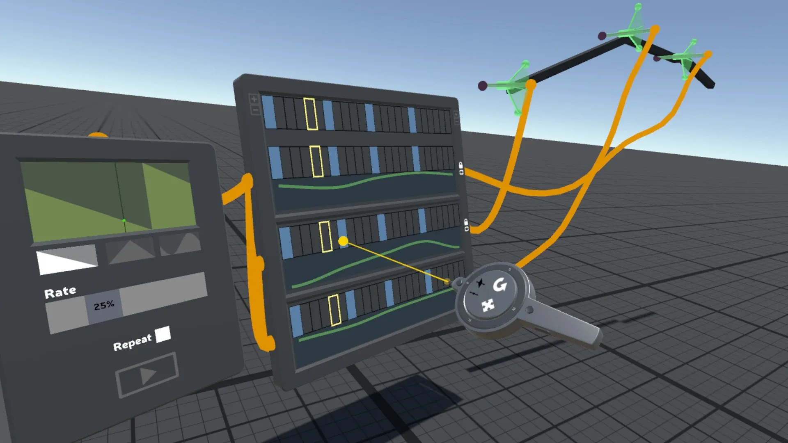The width and height of the screenshot is (788, 443).
Task: Click the yellow frame marker on the top track
Action: pyautogui.click(x=311, y=114)
